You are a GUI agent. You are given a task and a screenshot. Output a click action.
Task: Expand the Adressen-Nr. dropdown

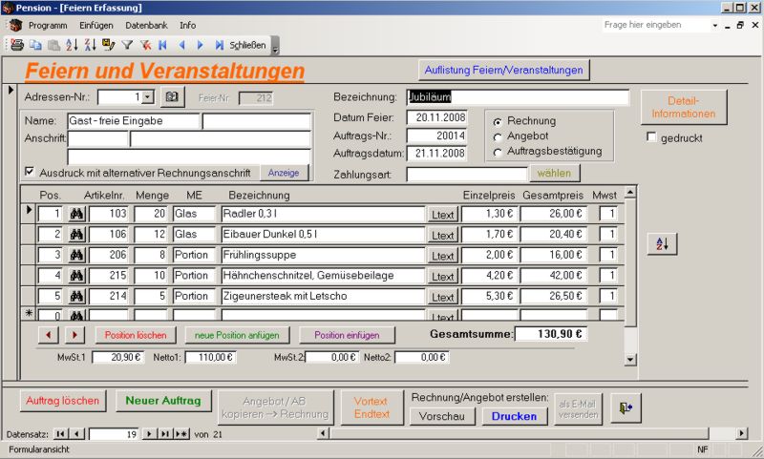click(x=148, y=97)
